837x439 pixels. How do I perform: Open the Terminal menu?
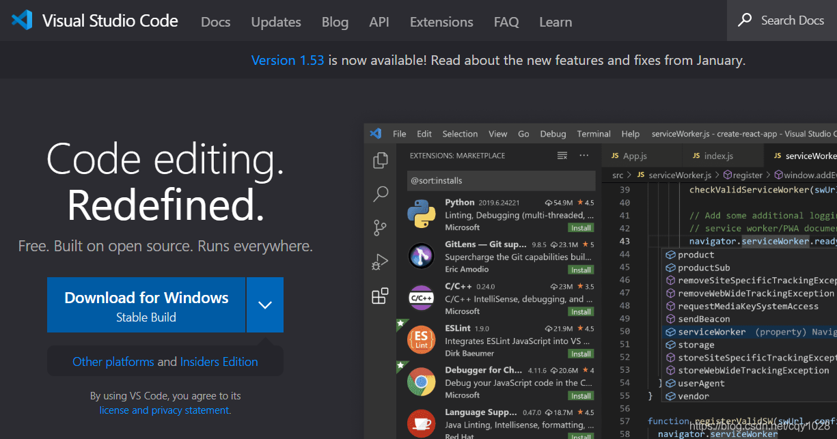[594, 134]
